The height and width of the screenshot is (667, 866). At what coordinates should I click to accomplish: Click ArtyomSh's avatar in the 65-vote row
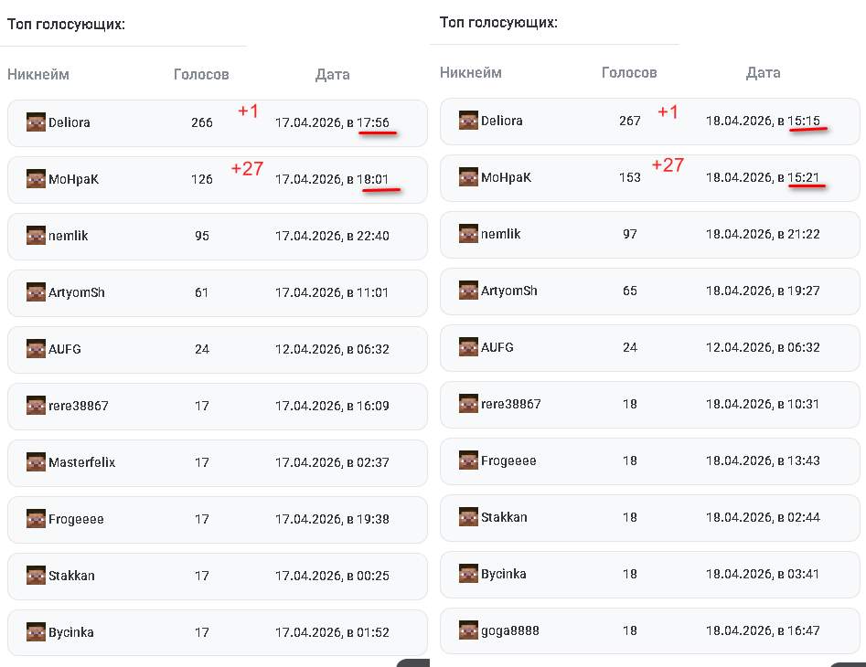click(x=468, y=291)
